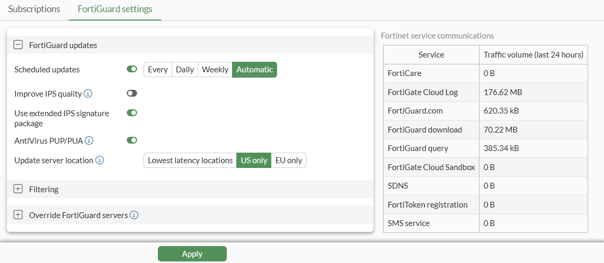The width and height of the screenshot is (604, 263).
Task: Select the FortiGuard settings tab
Action: click(x=114, y=10)
